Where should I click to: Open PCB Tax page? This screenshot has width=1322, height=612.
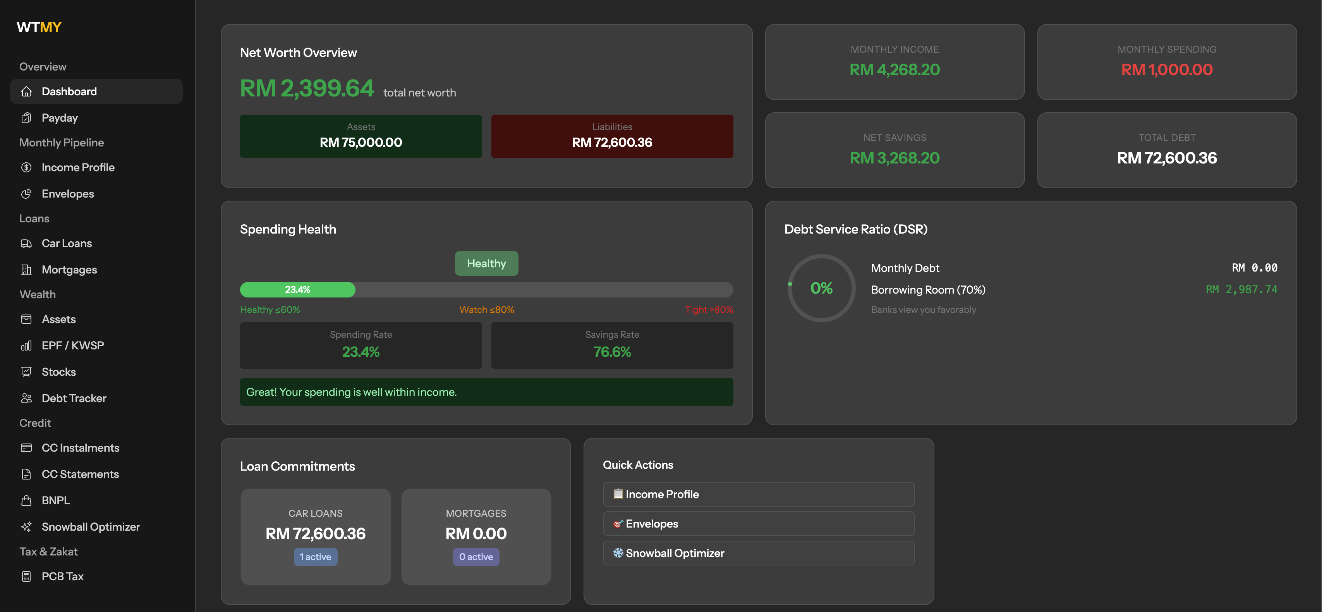(96, 576)
